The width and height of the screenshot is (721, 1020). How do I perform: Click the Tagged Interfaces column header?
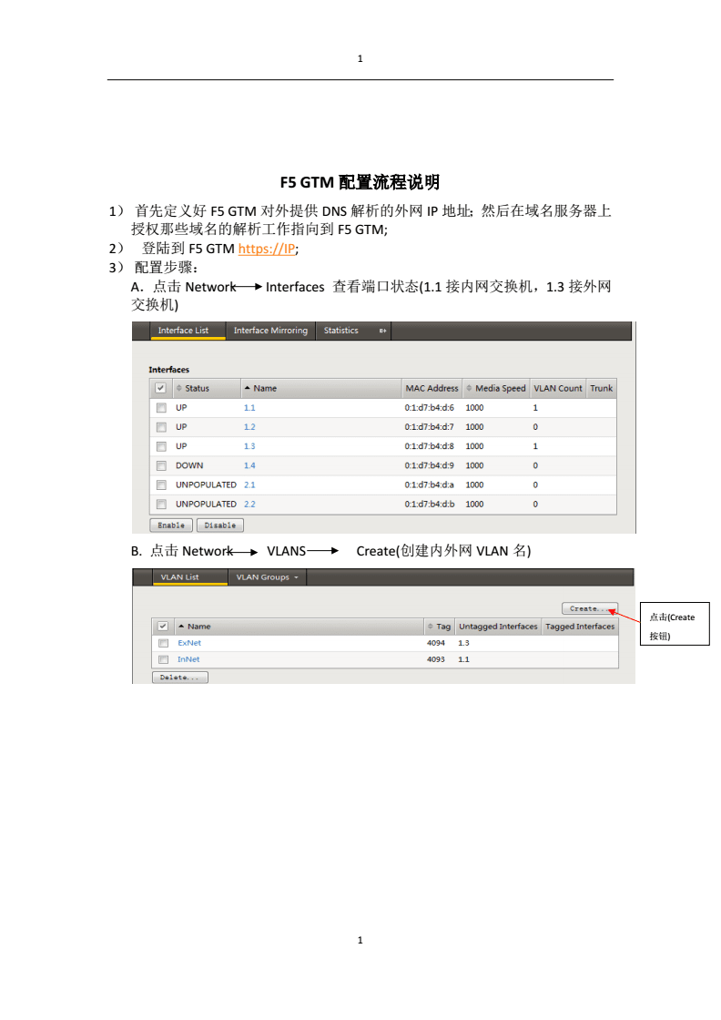pyautogui.click(x=580, y=627)
